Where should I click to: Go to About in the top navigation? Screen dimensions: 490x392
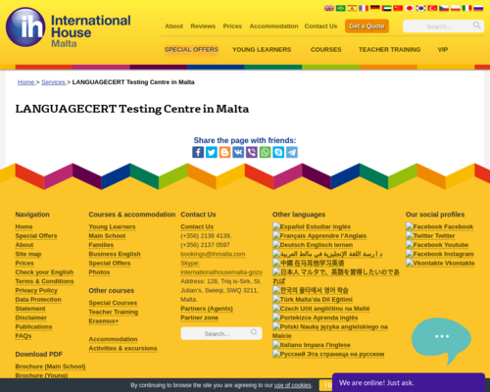(x=173, y=26)
